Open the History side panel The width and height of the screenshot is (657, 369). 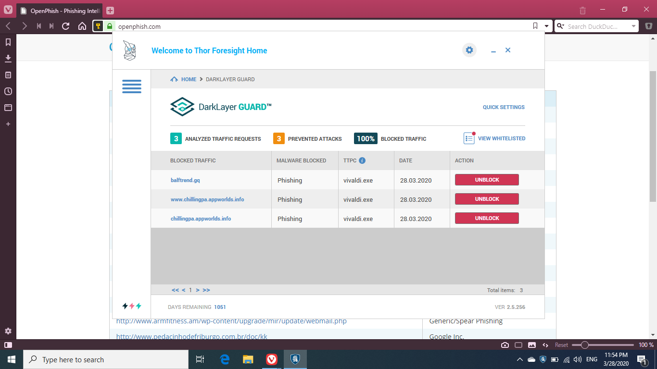point(8,91)
